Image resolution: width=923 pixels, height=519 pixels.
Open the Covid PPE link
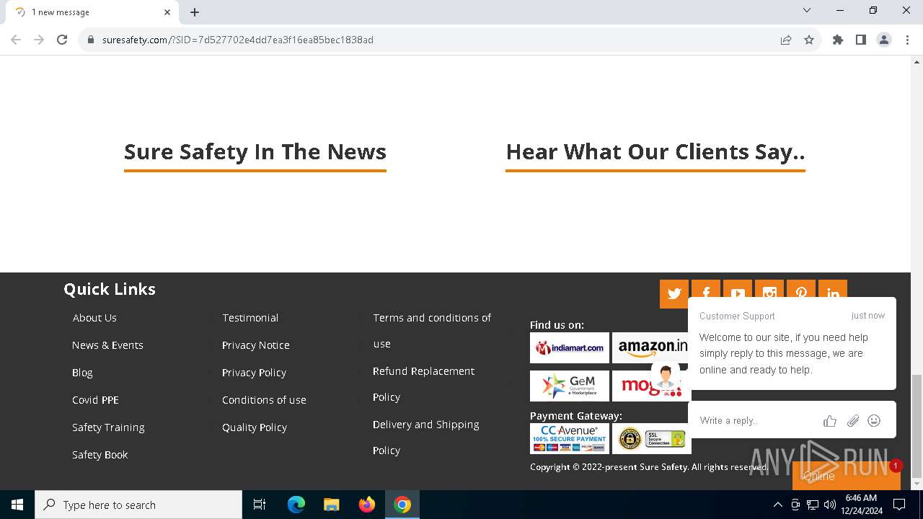[x=95, y=400]
